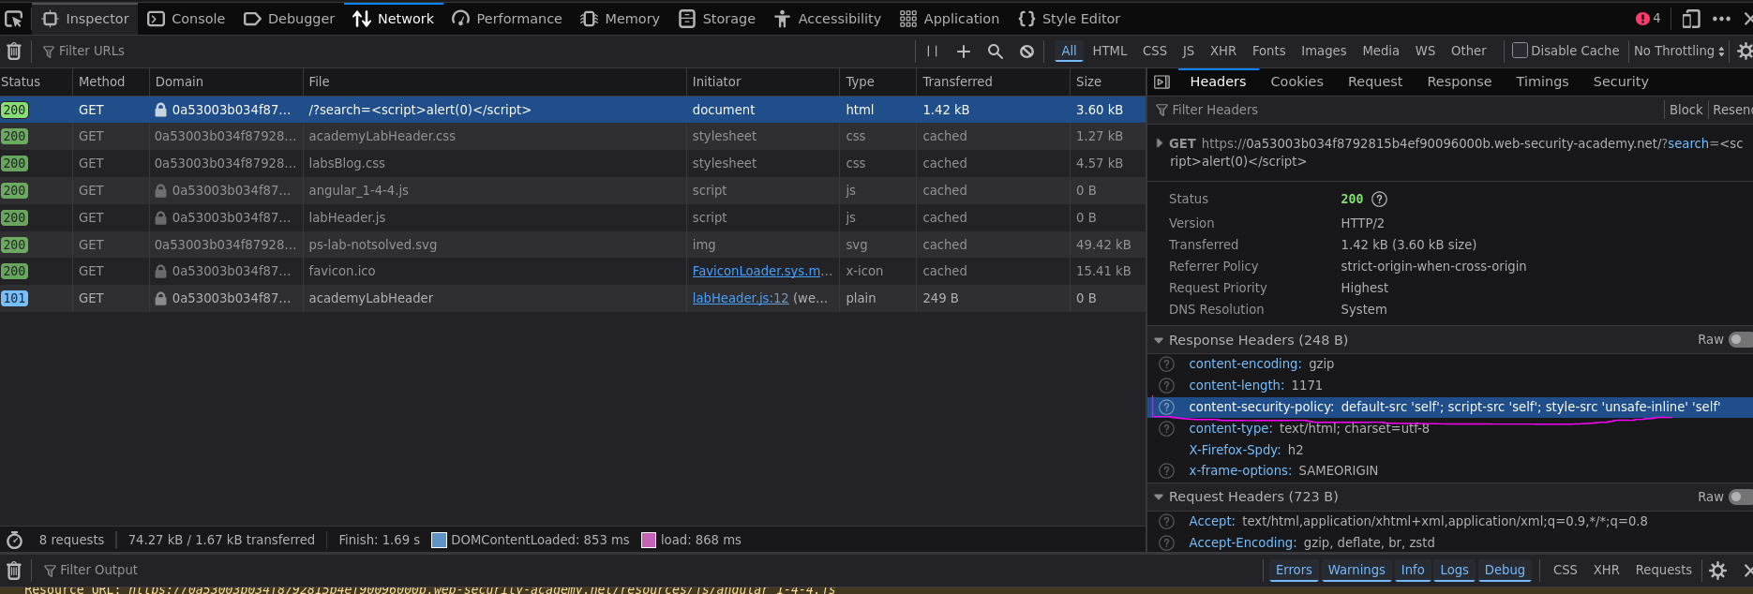
Task: Filter requests by WS type
Action: coord(1424,51)
